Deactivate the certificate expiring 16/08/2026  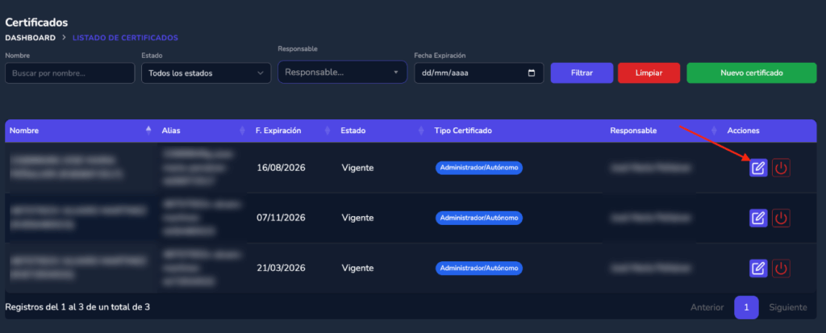coord(780,168)
